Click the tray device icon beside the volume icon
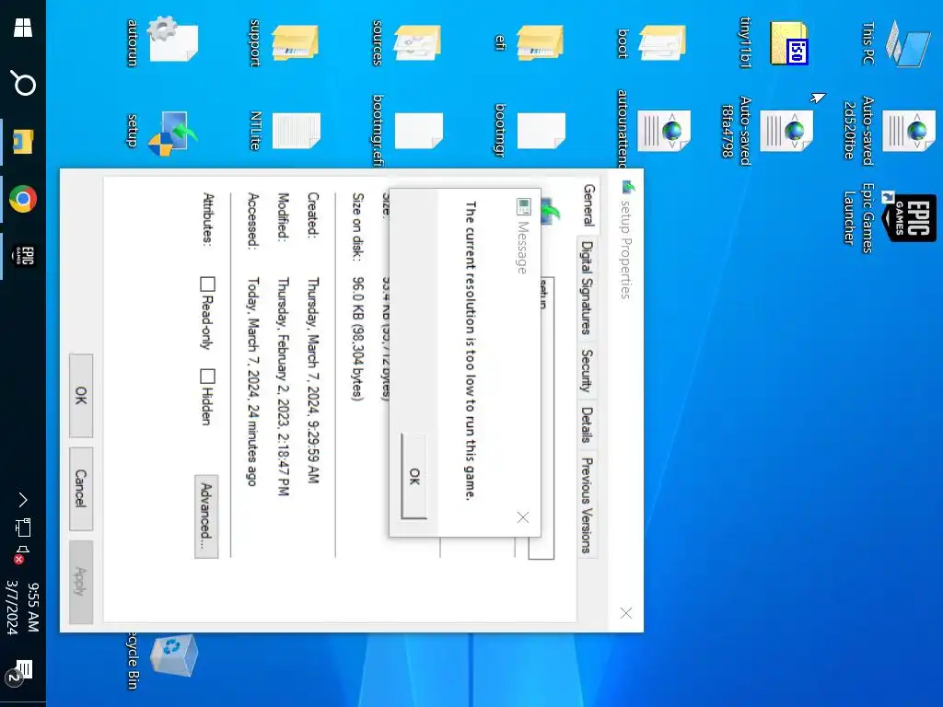 click(x=23, y=527)
